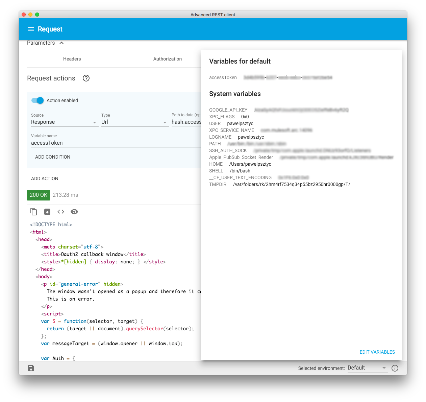426x402 pixels.
Task: Open Selected environment dropdown set to Default
Action: (x=367, y=368)
